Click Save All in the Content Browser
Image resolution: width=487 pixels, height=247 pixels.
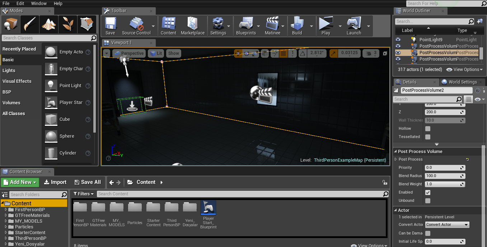tap(87, 182)
